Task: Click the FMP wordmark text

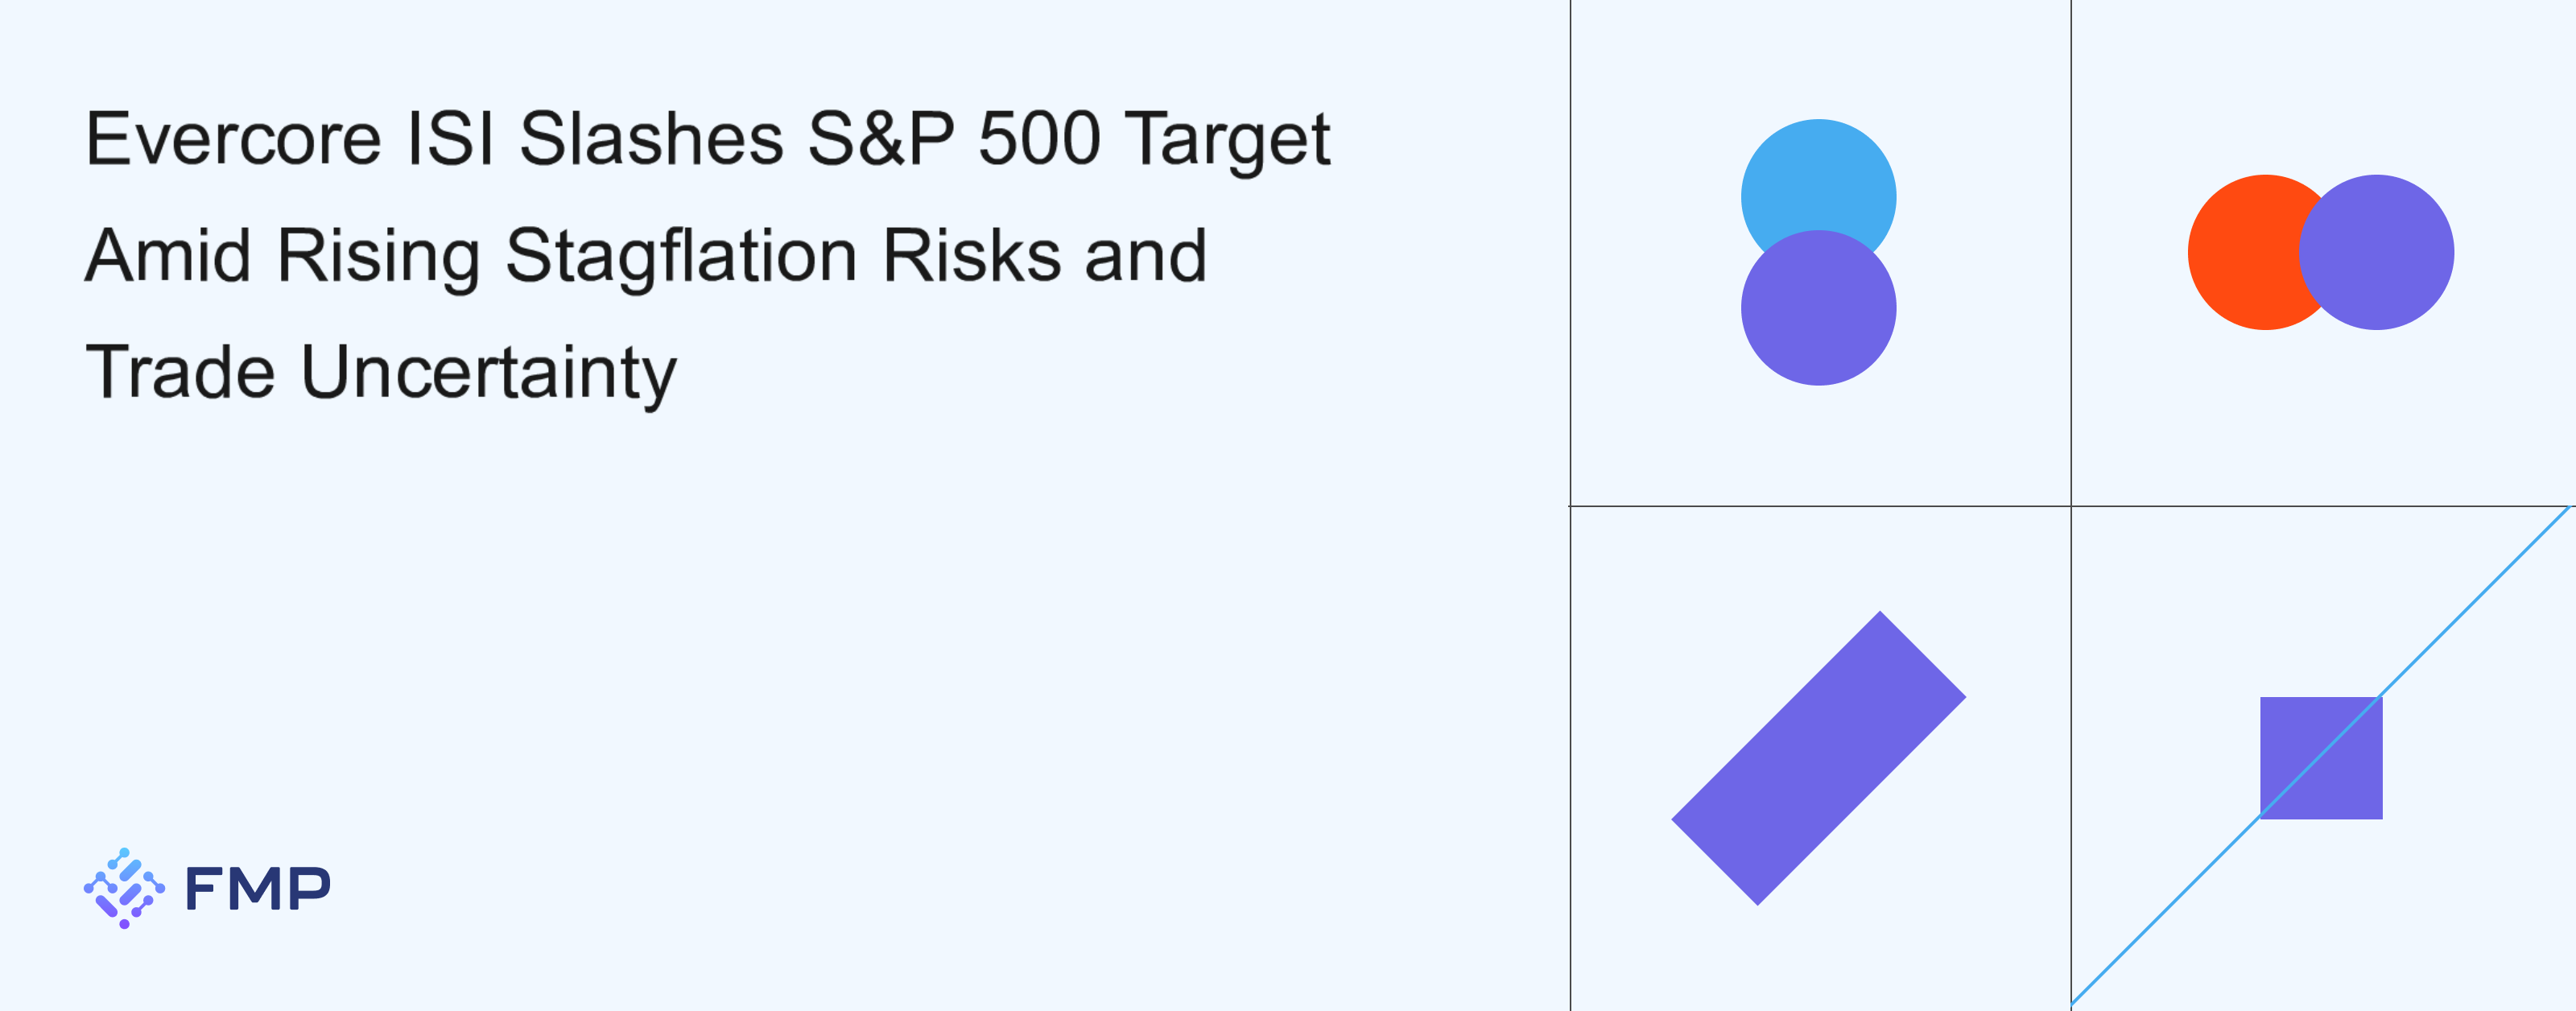Action: click(x=258, y=889)
